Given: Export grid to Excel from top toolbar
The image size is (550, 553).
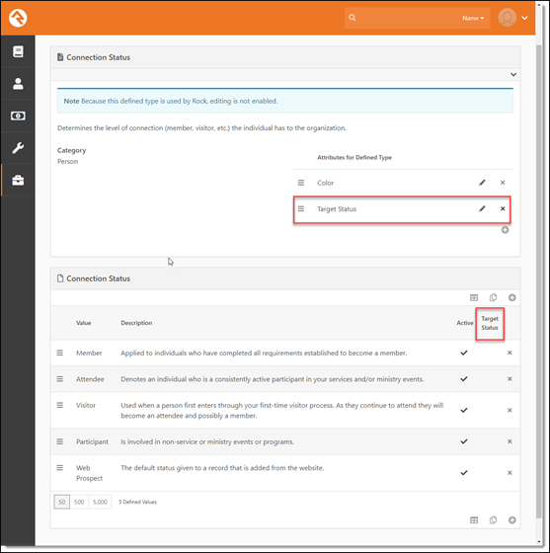Looking at the screenshot, I should coord(474,297).
